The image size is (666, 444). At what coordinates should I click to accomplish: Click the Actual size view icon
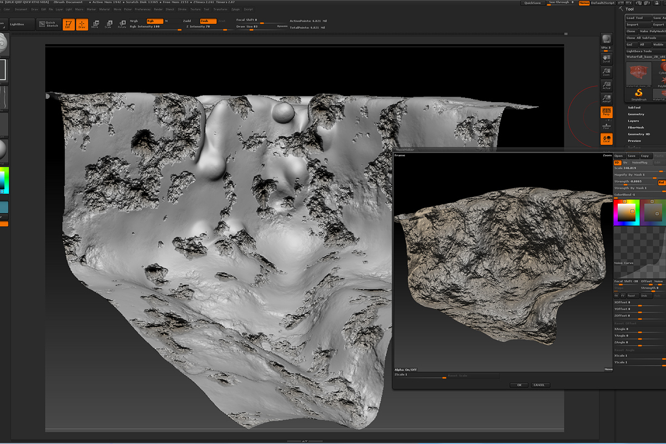tap(606, 85)
